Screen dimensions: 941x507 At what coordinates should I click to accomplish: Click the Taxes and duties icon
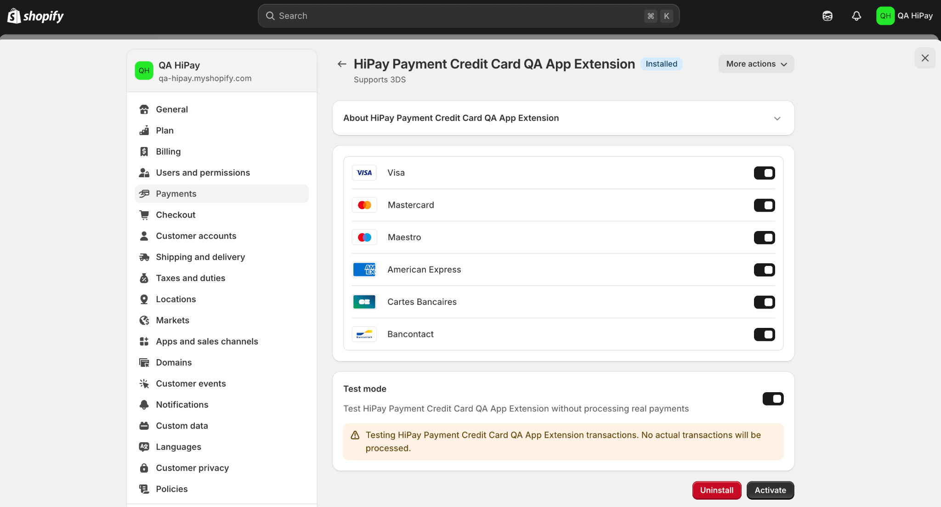coord(144,278)
